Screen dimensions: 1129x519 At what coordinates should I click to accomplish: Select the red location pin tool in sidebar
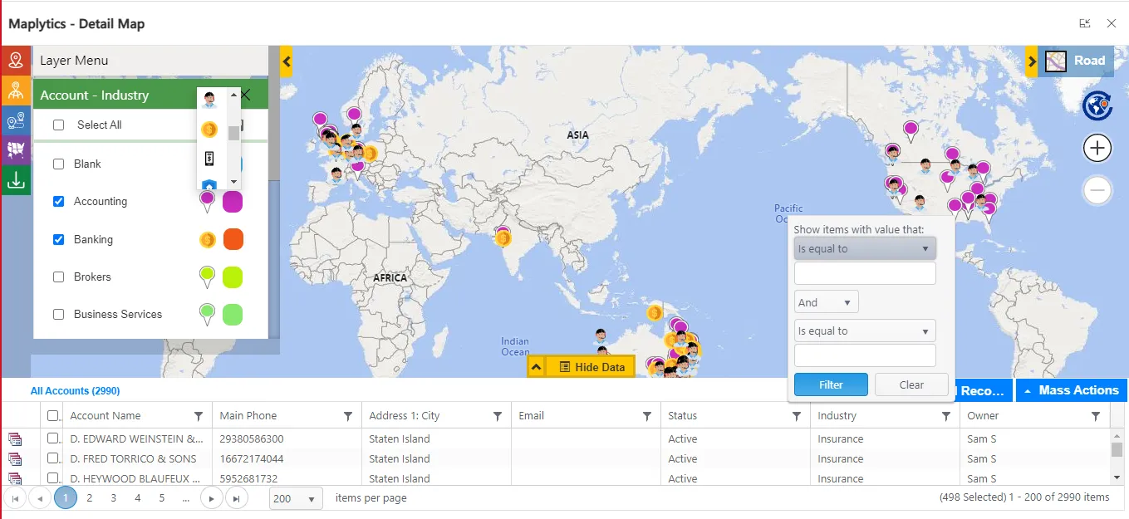click(x=16, y=60)
